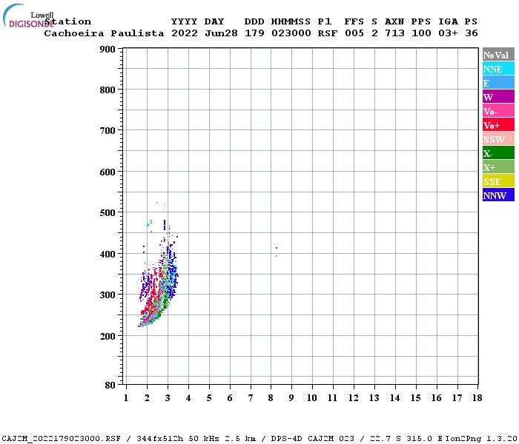Select the light green X+ legend swatch

[498, 166]
